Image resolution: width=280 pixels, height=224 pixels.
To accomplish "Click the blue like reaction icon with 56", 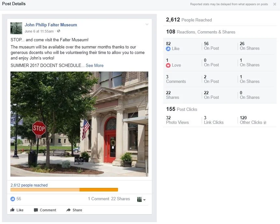I will pyautogui.click(x=13, y=199).
